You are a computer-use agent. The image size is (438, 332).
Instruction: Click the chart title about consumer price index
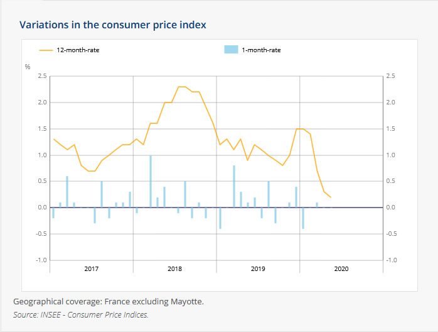coord(113,25)
